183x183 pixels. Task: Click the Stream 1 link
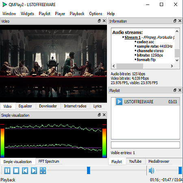(133, 37)
